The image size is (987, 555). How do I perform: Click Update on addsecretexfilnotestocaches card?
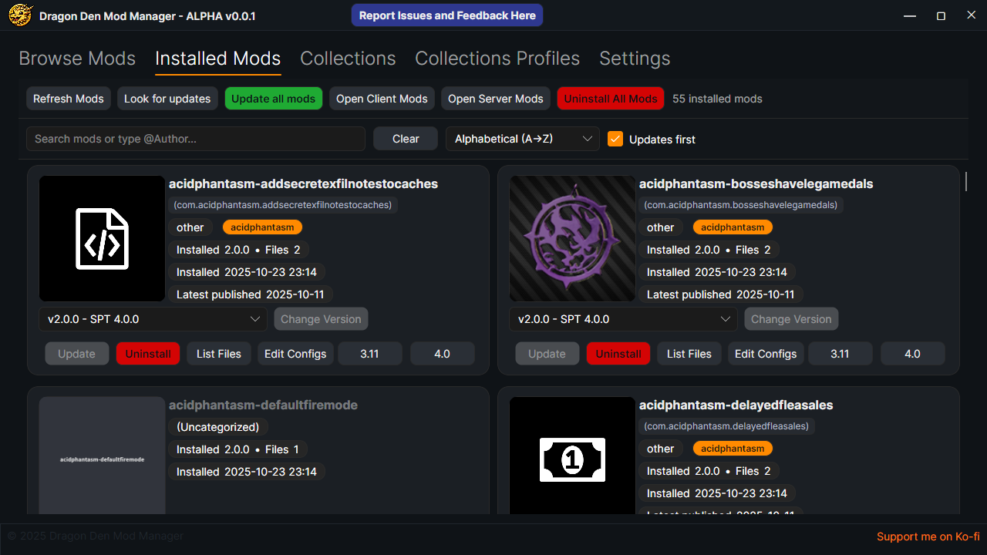[x=77, y=354]
